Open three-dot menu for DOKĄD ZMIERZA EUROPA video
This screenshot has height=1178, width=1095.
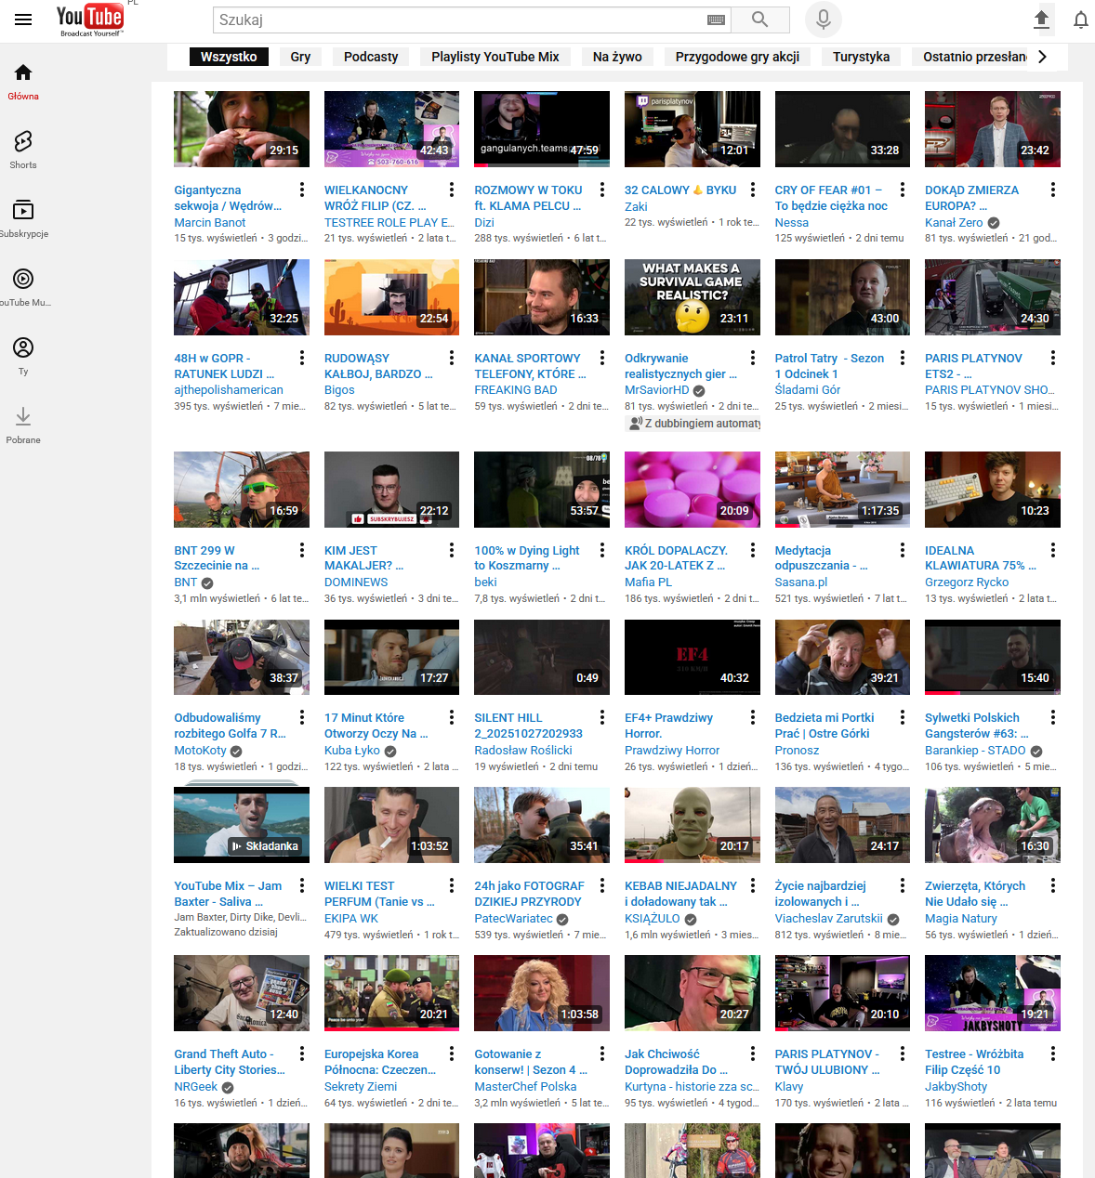tap(1052, 190)
